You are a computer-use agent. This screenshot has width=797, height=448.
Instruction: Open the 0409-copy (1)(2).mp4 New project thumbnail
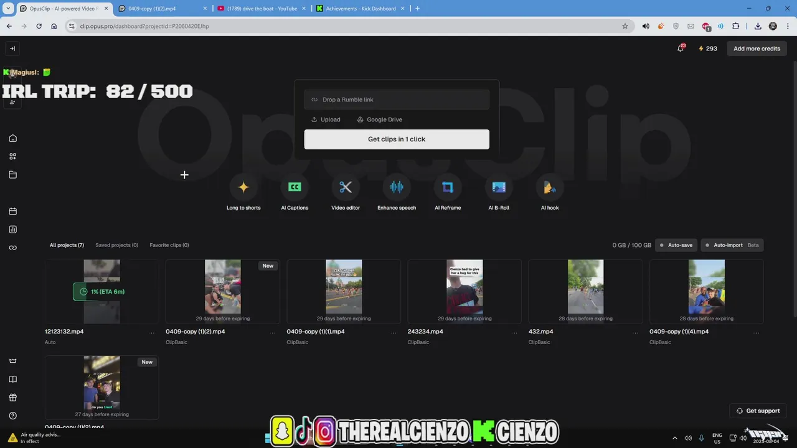(x=223, y=291)
